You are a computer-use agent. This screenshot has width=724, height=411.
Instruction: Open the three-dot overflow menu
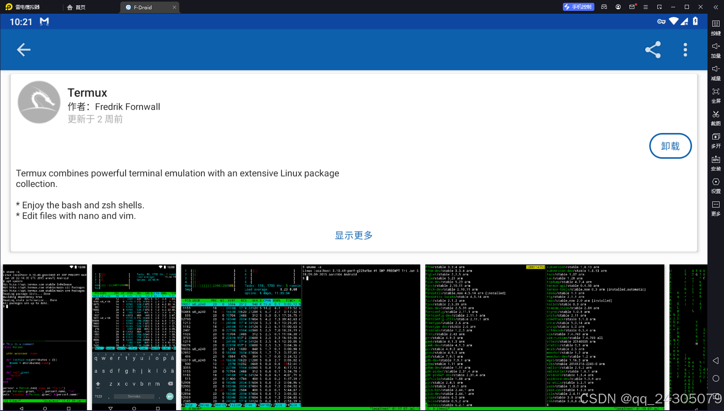click(685, 50)
